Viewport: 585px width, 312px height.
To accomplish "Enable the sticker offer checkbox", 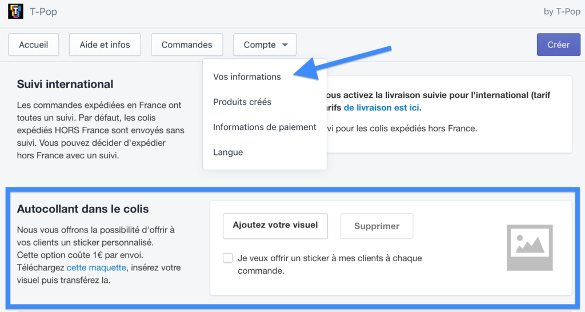I will click(228, 258).
